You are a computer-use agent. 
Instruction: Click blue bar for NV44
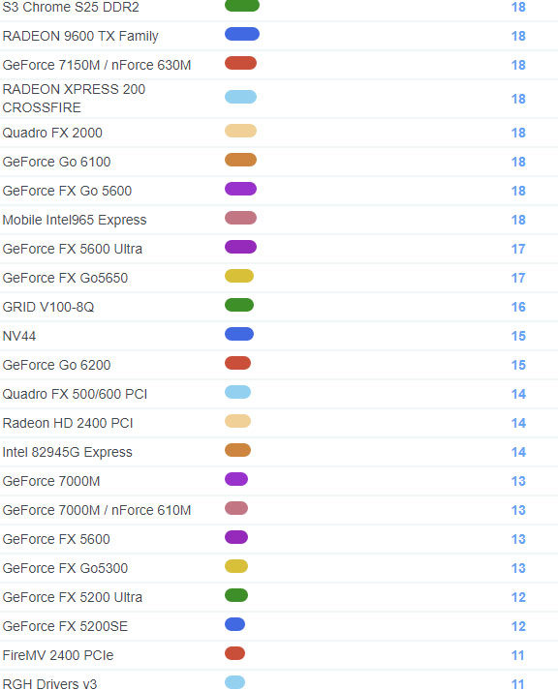(239, 334)
